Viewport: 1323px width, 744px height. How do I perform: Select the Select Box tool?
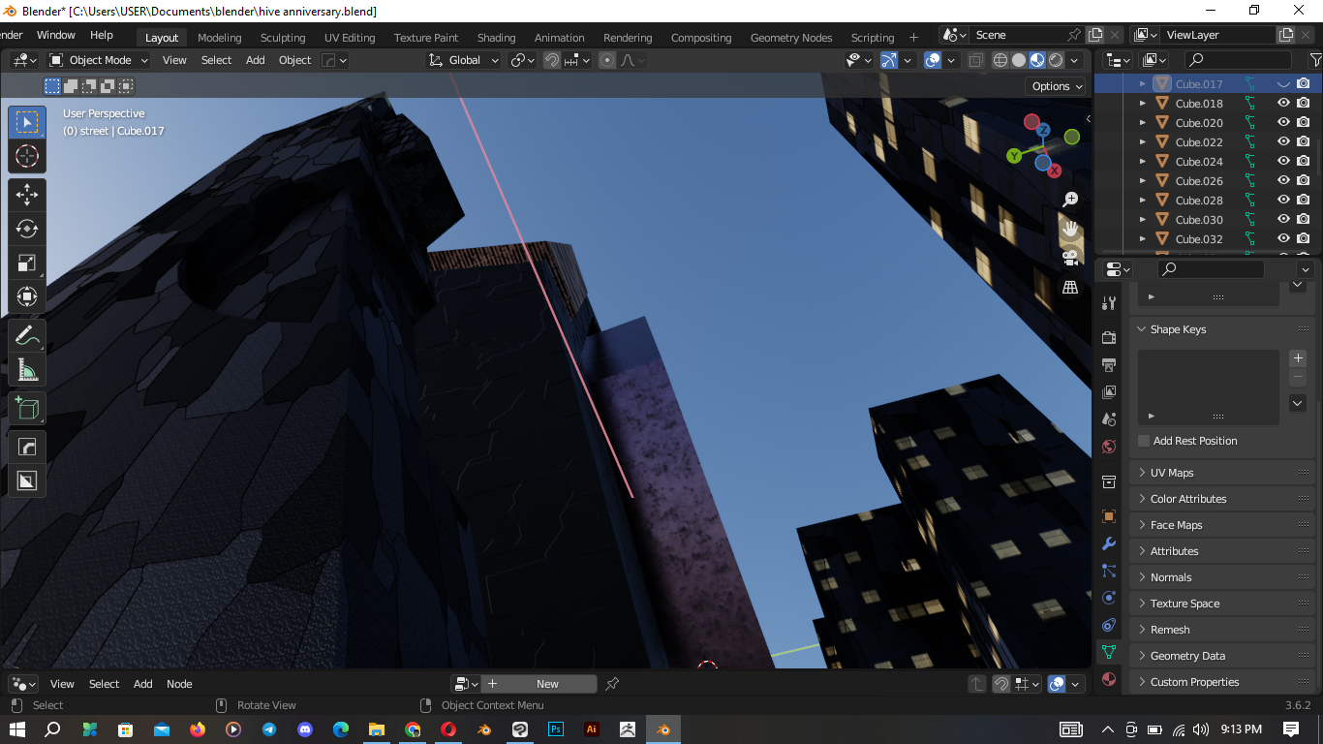pos(27,122)
